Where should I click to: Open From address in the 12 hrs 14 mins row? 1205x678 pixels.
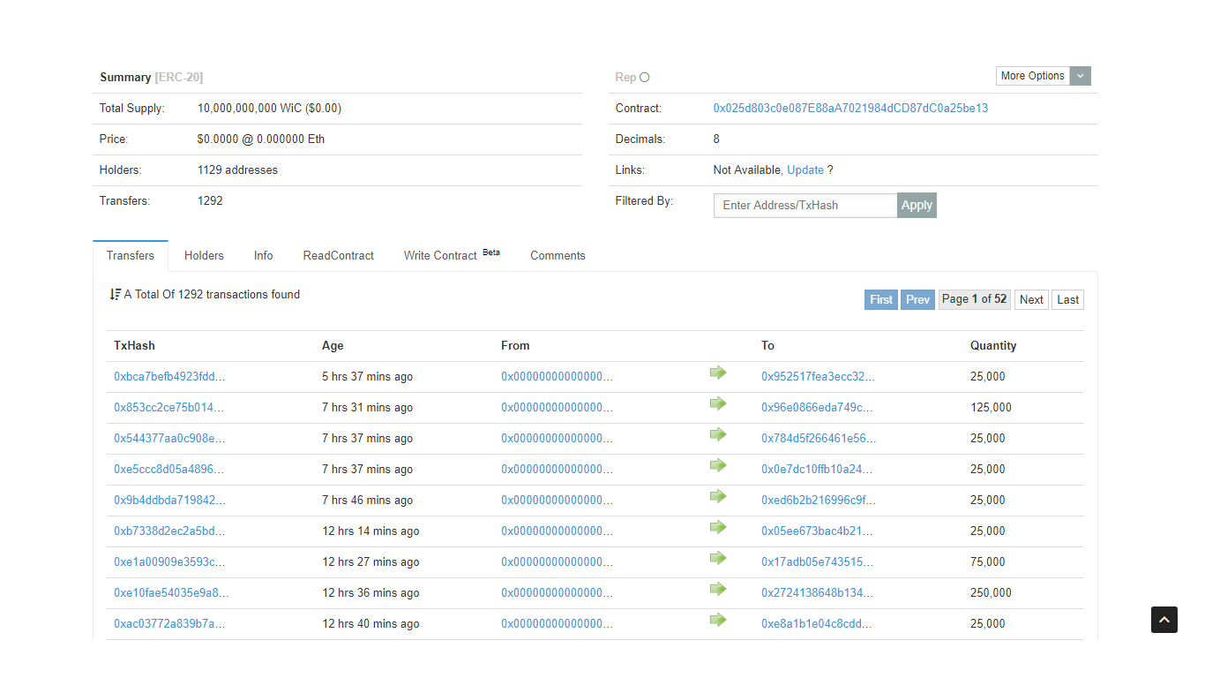coord(557,531)
